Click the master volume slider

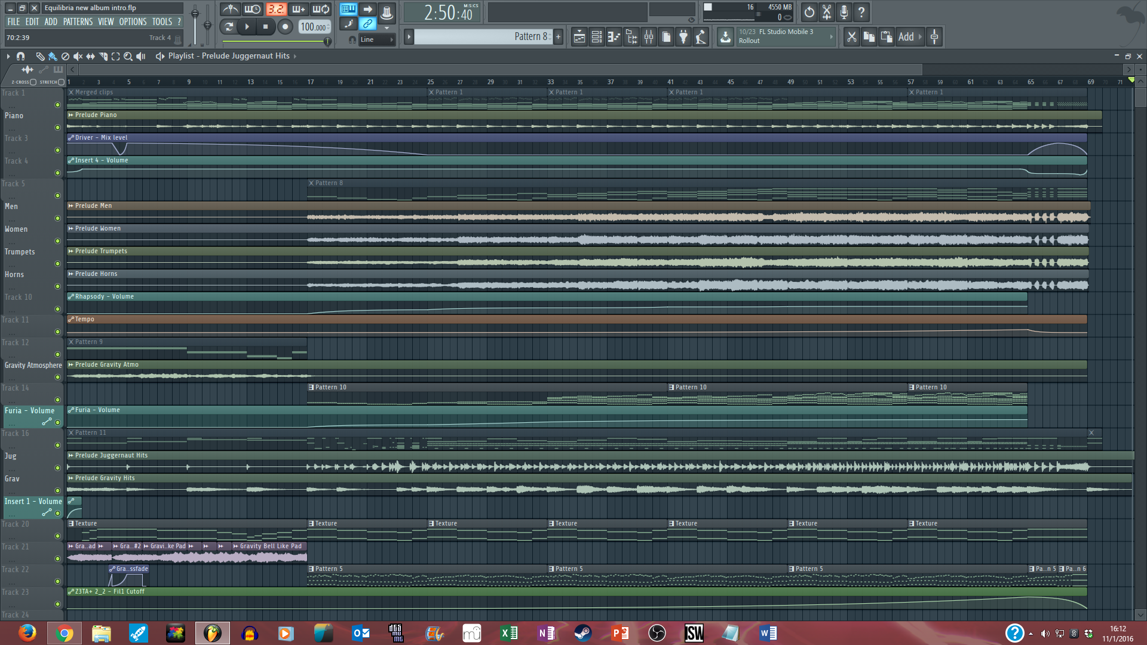click(195, 24)
